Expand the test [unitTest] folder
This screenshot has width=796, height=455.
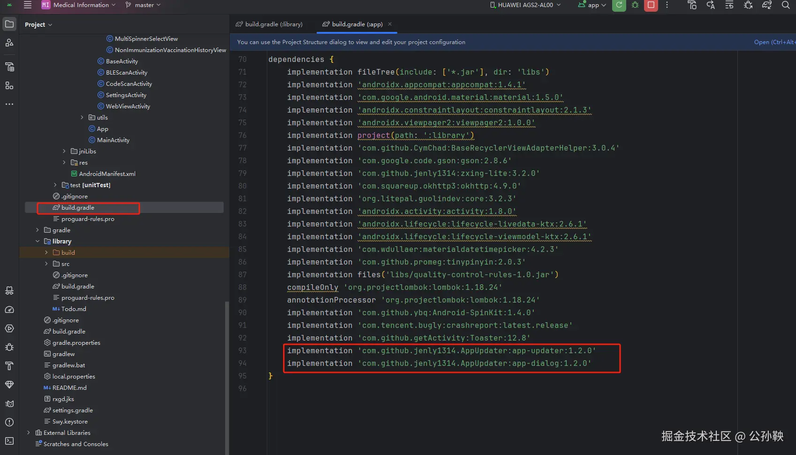(x=55, y=185)
